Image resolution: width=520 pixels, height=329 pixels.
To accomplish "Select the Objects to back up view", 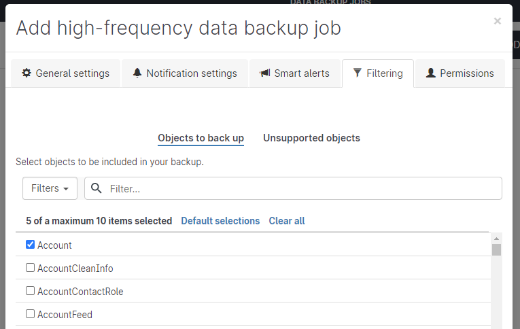I will pyautogui.click(x=201, y=138).
